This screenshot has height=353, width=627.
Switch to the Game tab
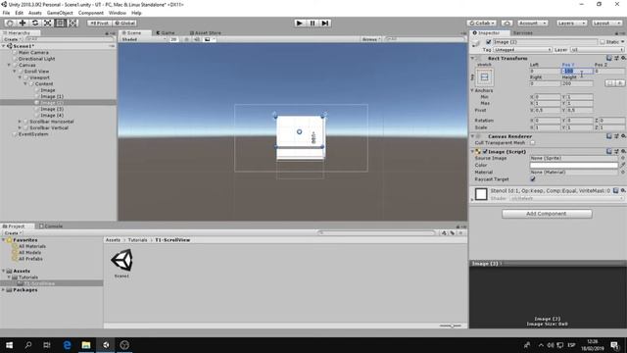[166, 32]
